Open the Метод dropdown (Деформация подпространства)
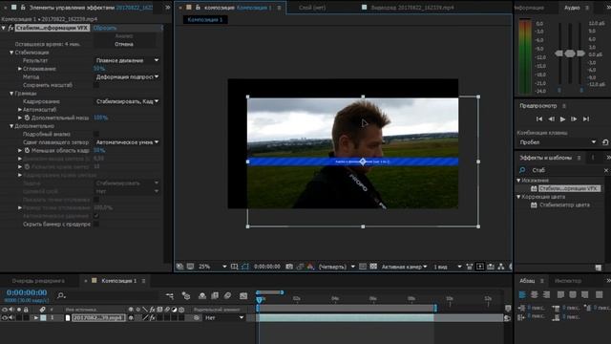Screen dimensions: 611x344 [127, 76]
